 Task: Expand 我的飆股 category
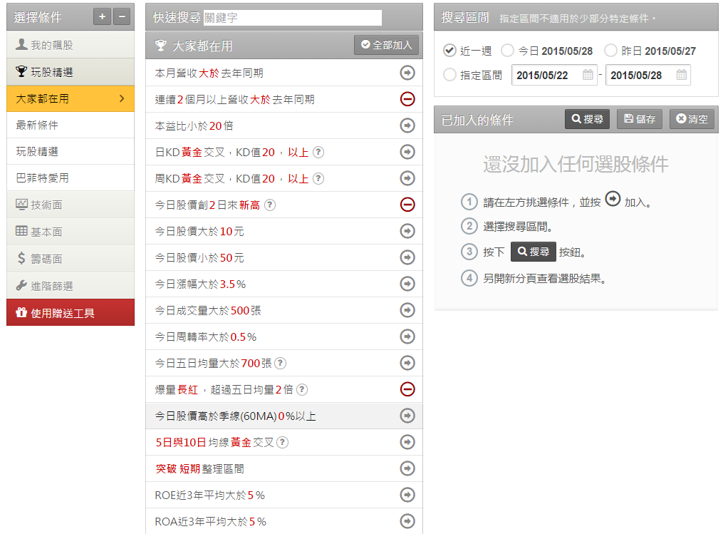(x=71, y=45)
